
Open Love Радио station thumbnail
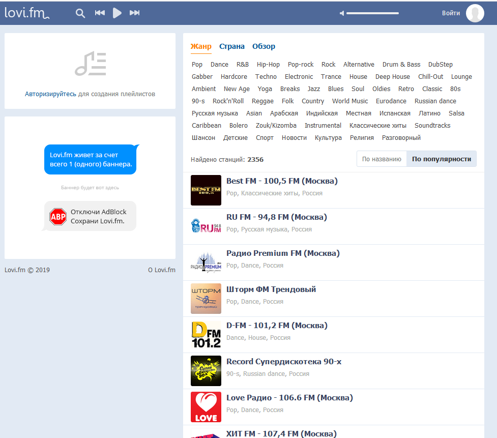[x=206, y=407]
